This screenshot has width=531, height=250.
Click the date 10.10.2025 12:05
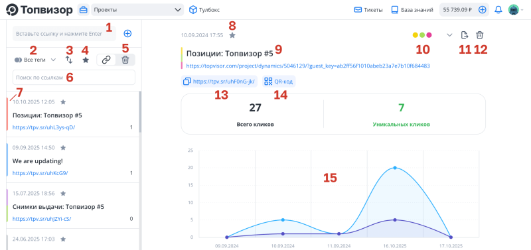[x=34, y=102]
